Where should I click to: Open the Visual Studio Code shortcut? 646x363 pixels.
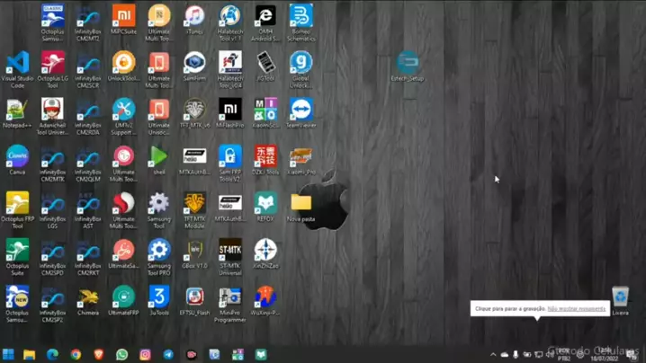click(17, 65)
